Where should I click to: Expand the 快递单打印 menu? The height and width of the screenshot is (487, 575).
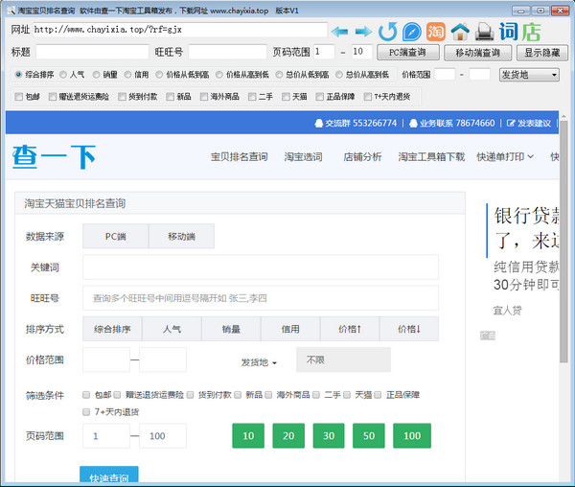505,157
